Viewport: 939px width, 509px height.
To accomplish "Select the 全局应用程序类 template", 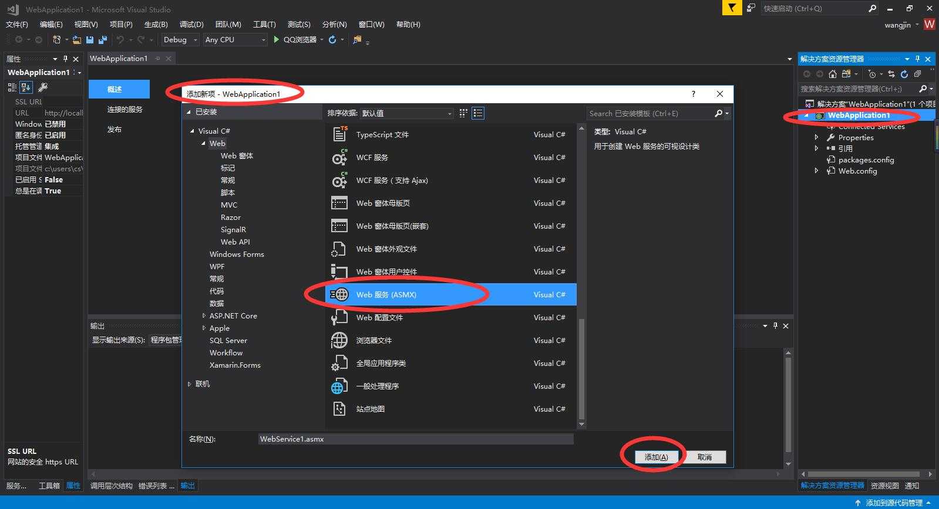I will pyautogui.click(x=450, y=363).
